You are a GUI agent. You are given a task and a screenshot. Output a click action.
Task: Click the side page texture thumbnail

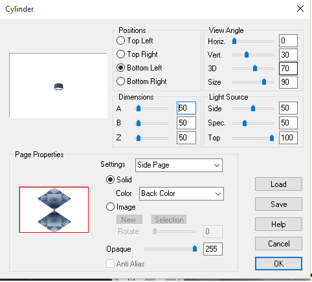click(x=54, y=210)
